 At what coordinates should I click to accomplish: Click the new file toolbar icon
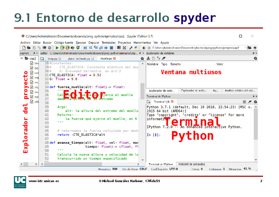(24, 48)
